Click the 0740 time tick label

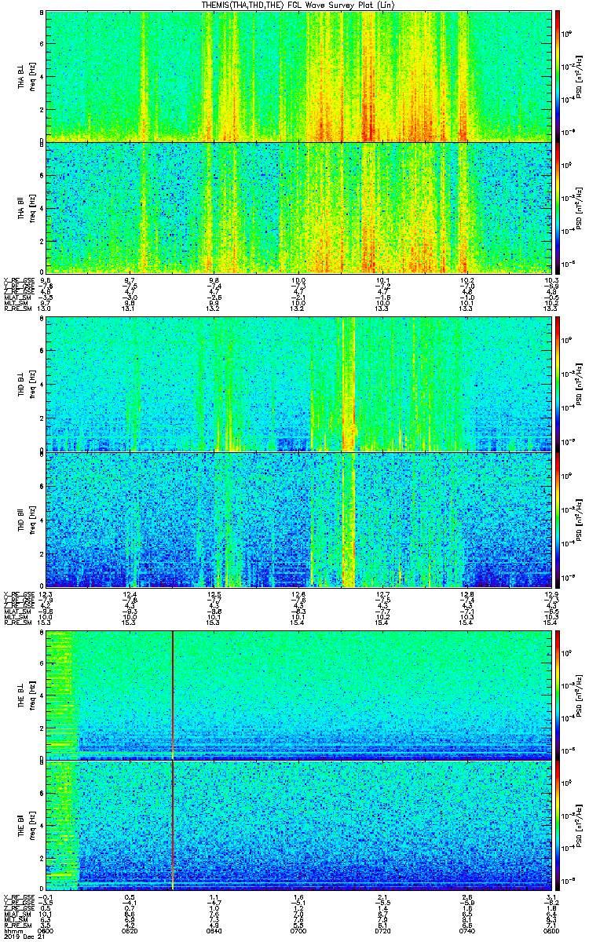(467, 930)
